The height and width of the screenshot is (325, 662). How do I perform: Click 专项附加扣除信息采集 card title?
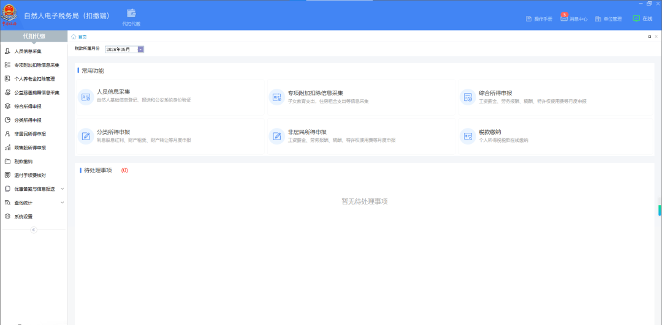[x=316, y=93]
